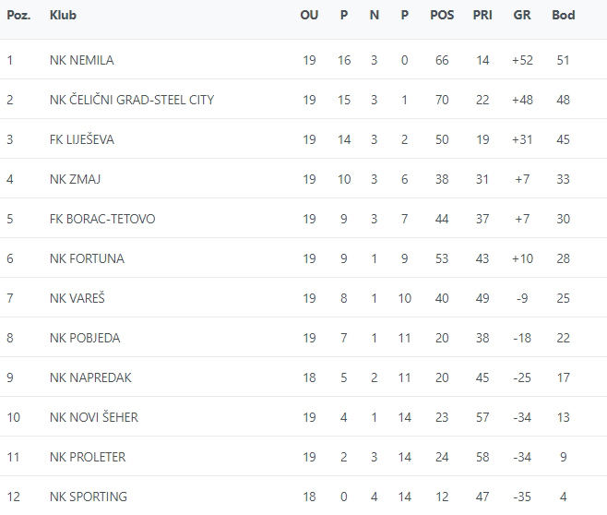Click the PRI column header
The width and height of the screenshot is (607, 515).
(482, 15)
